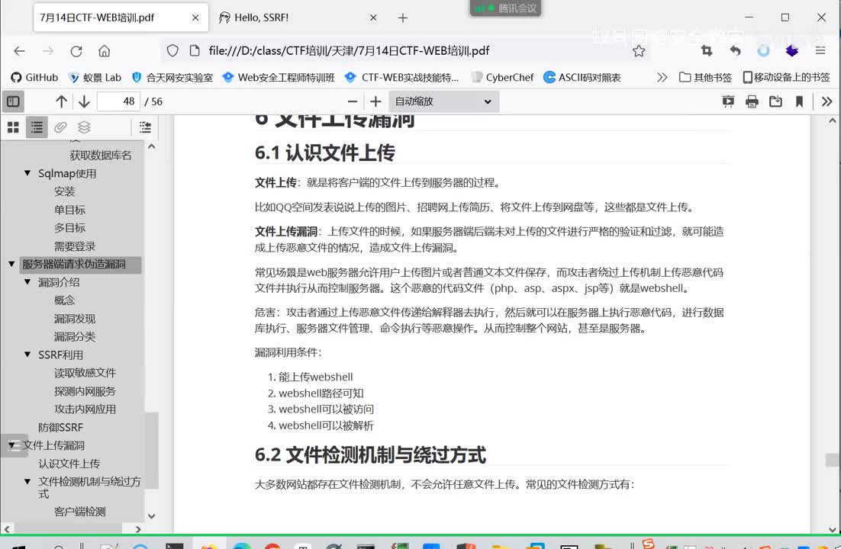
Task: Collapse the Sqlmap使用 outline node
Action: point(27,172)
